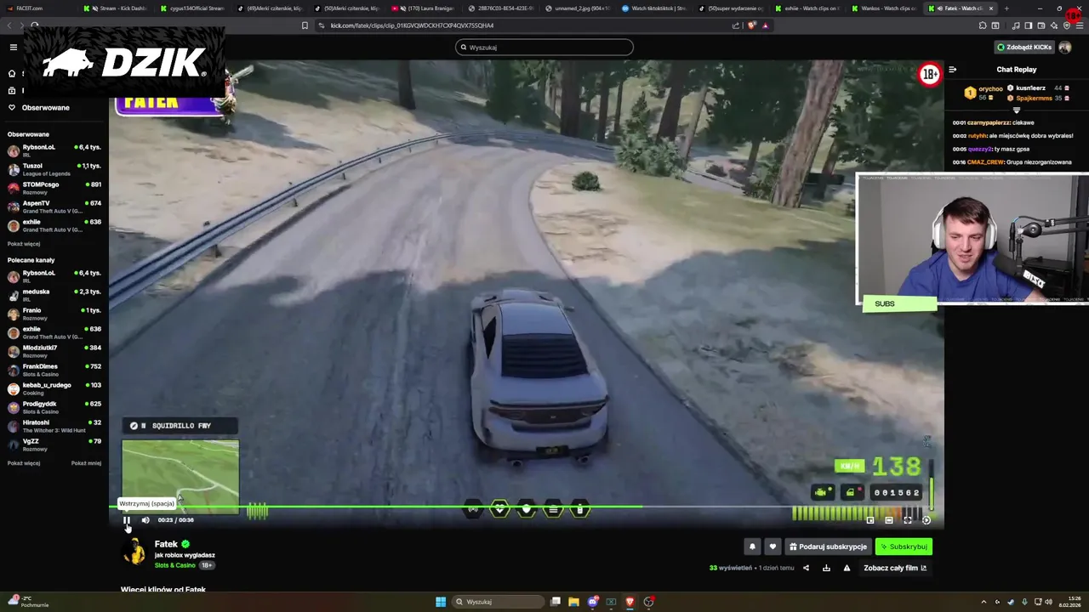
Task: Click the taskbar Wyszukaj search box
Action: (x=499, y=602)
